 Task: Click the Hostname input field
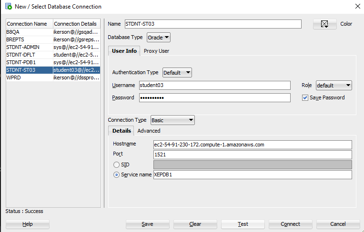coord(253,145)
